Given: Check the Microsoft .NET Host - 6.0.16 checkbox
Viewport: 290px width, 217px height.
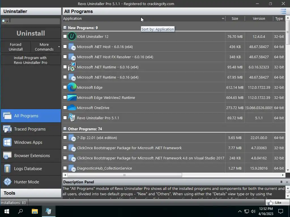Looking at the screenshot, I should 65,47.
